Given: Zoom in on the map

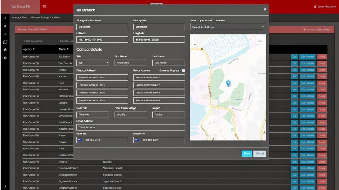Looking at the screenshot, I should (195, 39).
